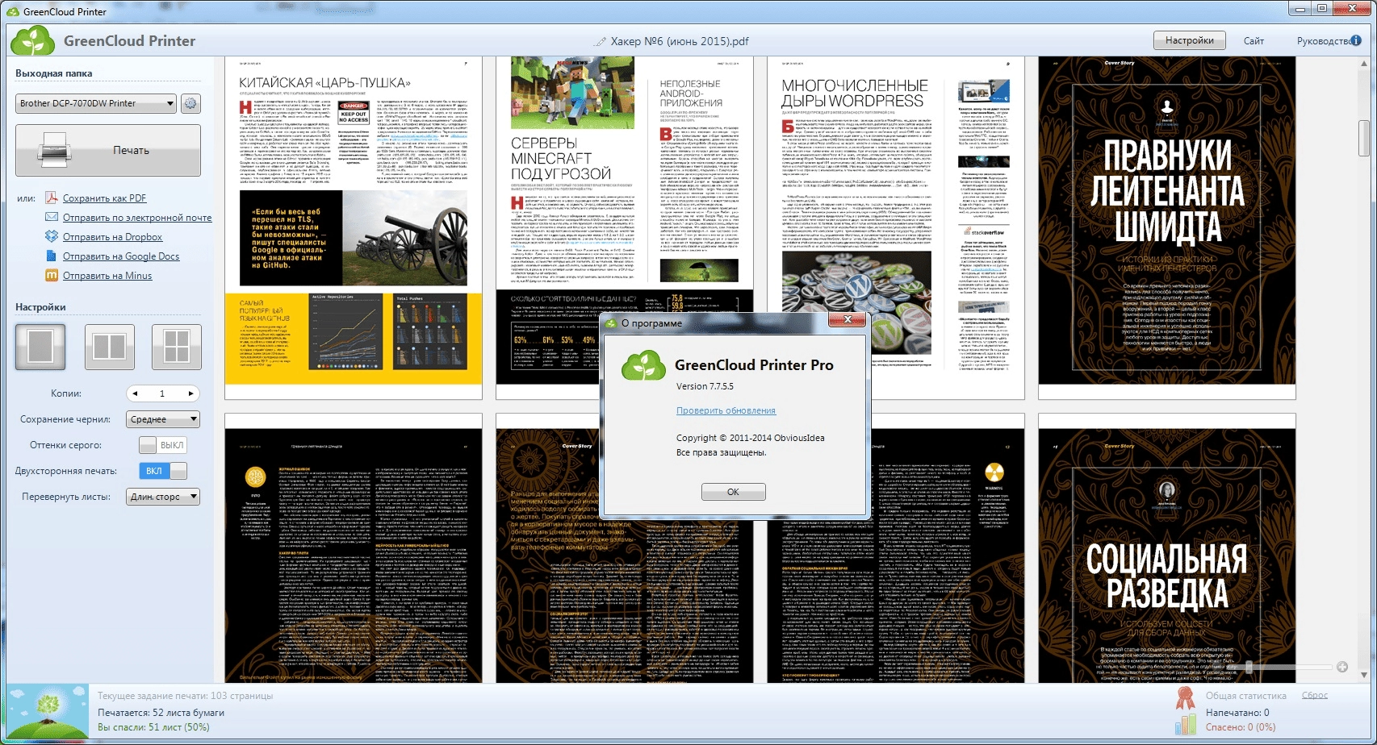Click the Печать button
The image size is (1377, 745).
coord(108,150)
